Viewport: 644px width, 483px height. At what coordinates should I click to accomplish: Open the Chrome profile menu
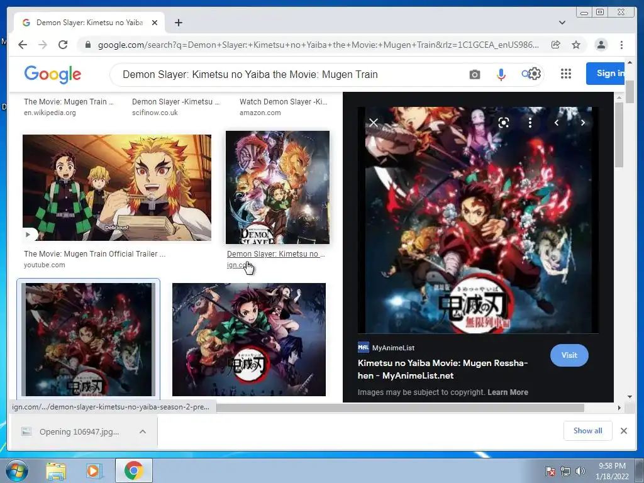(x=601, y=45)
